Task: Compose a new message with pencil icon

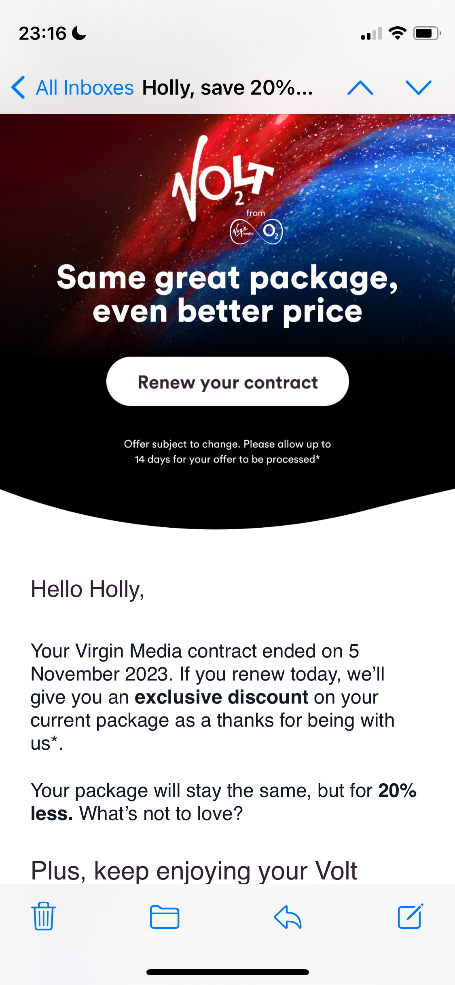Action: [411, 916]
